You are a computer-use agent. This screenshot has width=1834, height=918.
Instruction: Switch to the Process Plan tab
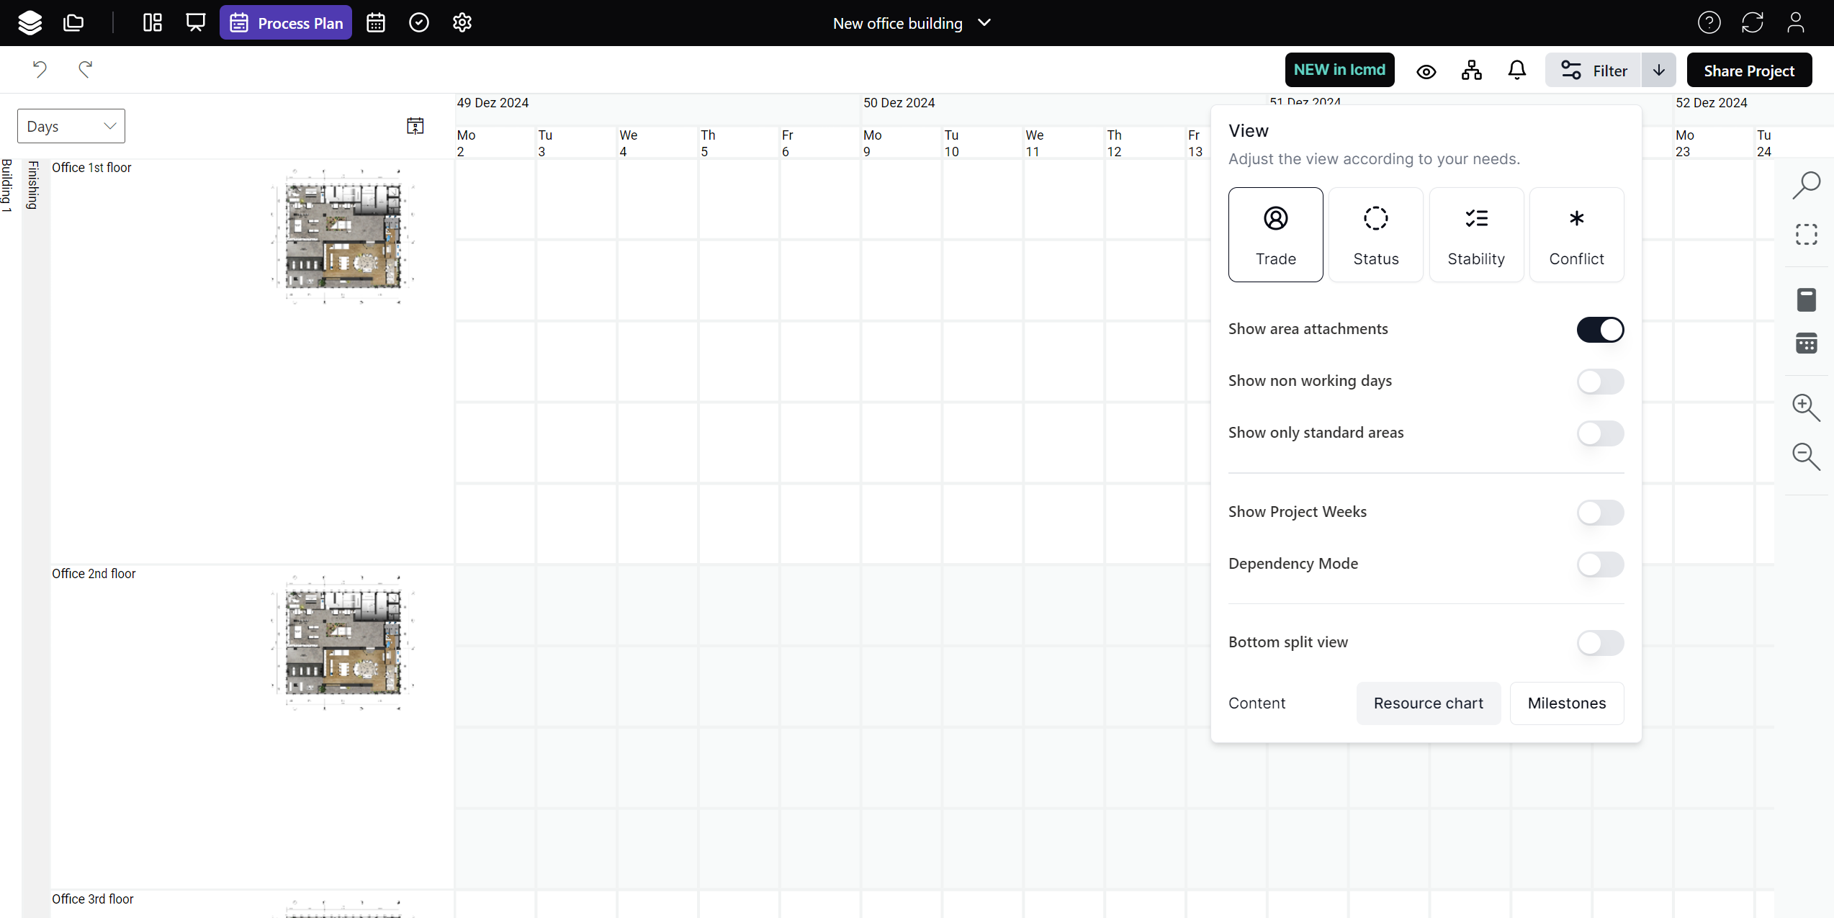[x=286, y=23]
